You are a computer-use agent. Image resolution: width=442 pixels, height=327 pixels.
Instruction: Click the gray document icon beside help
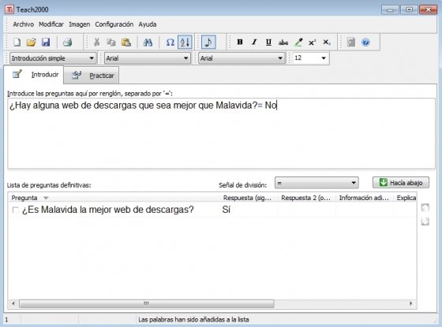click(x=351, y=43)
